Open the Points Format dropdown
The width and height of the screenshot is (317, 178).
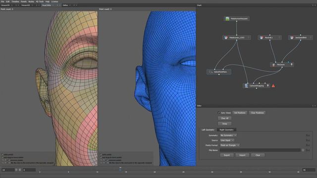click(x=230, y=145)
